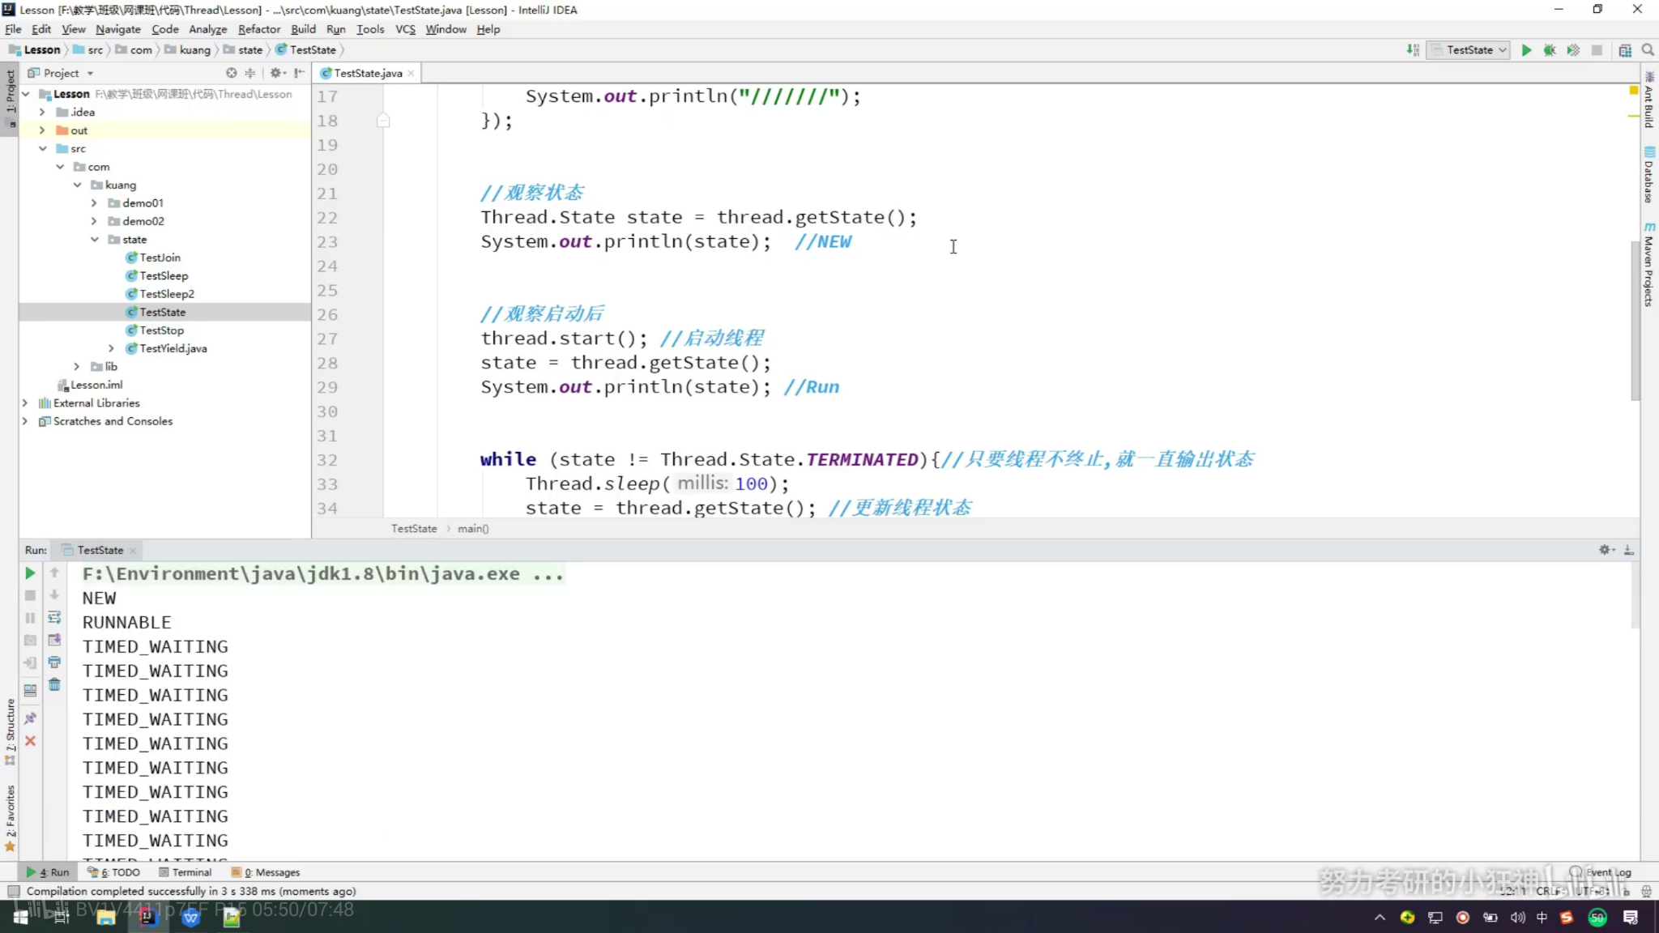Open the TestState run configuration dropdown

(1468, 50)
